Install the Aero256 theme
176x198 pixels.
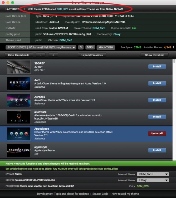(157, 100)
